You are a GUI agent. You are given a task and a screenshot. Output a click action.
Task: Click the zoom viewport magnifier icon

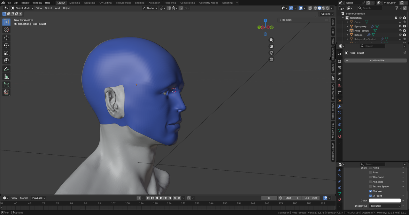(271, 40)
